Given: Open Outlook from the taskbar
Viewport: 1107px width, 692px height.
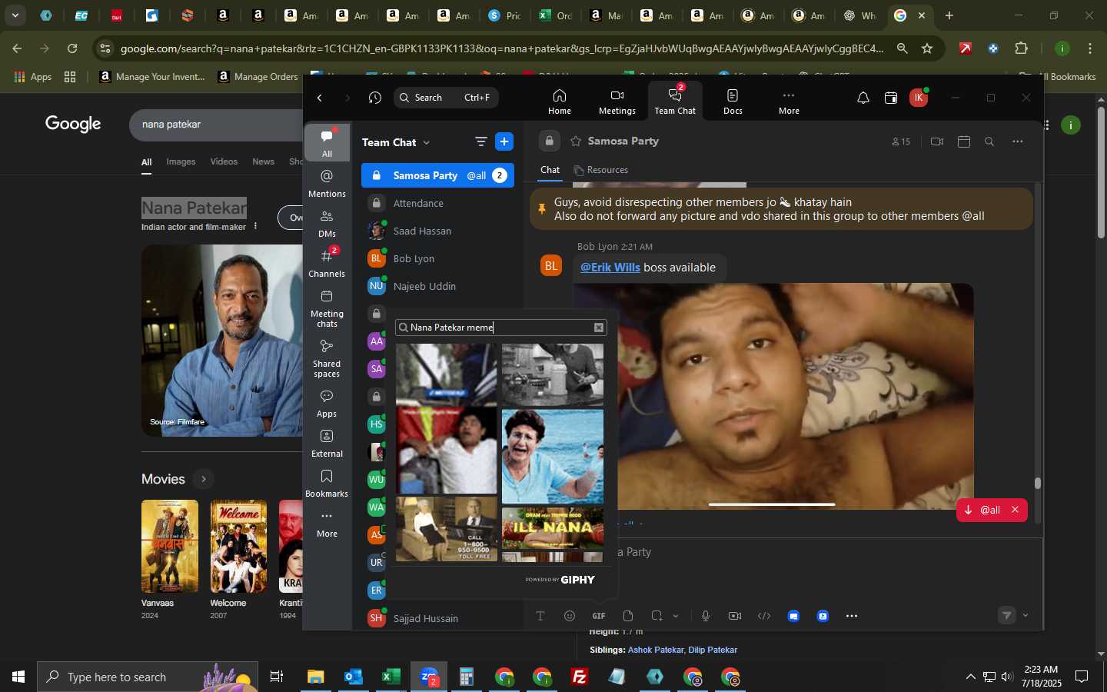Looking at the screenshot, I should tap(353, 677).
